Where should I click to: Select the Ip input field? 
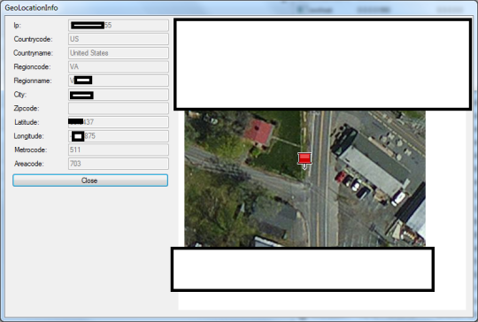coord(119,26)
